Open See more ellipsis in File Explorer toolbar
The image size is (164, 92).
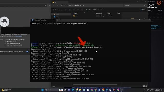coord(102,10)
